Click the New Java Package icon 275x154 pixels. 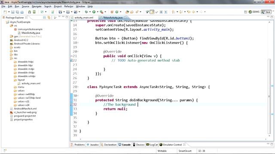tap(112, 12)
